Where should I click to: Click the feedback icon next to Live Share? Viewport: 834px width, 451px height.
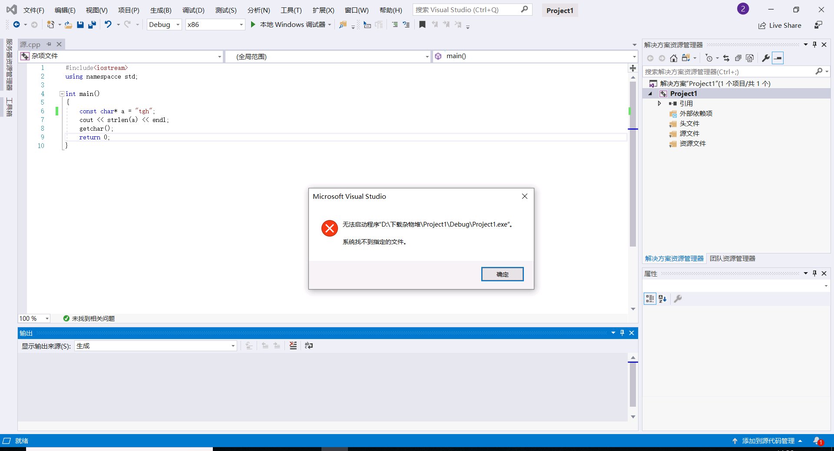[x=818, y=25]
